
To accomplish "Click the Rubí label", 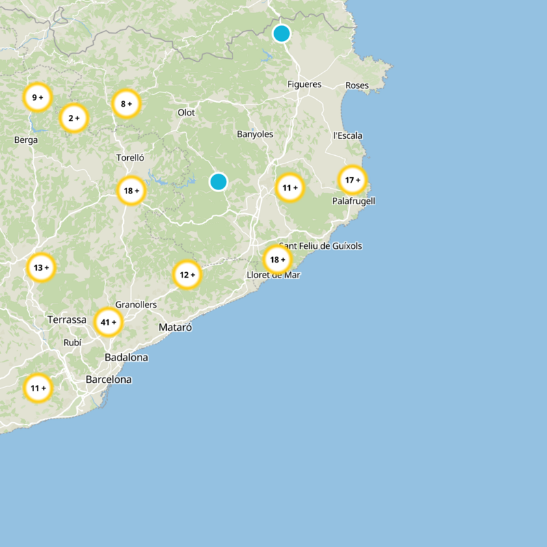I will [72, 343].
